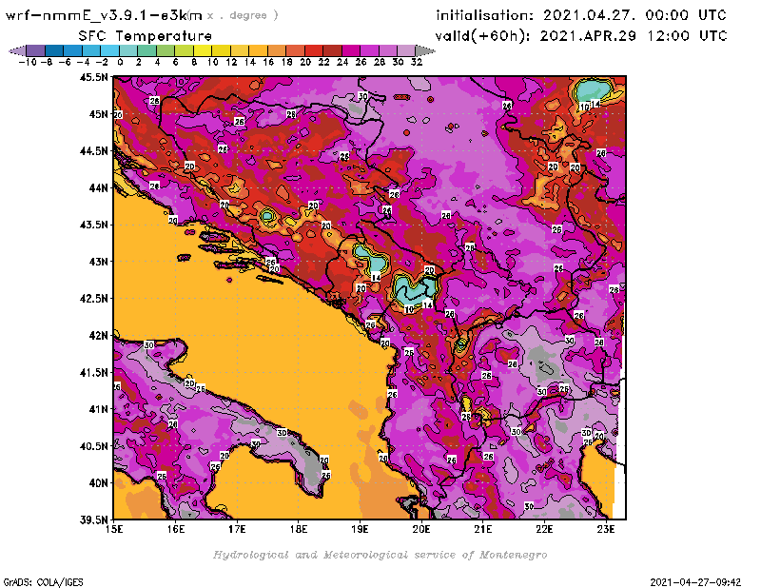Click the magenta legend swatch between 24 and 26
This screenshot has height=588, width=761.
[x=351, y=50]
